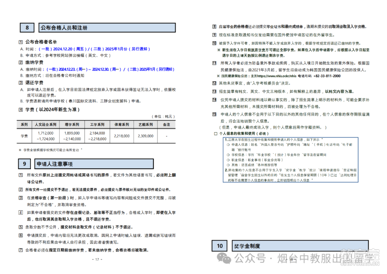Click the parenthetical "但是，申请人最终成功入学"
The image size is (387, 274).
coord(273,127)
